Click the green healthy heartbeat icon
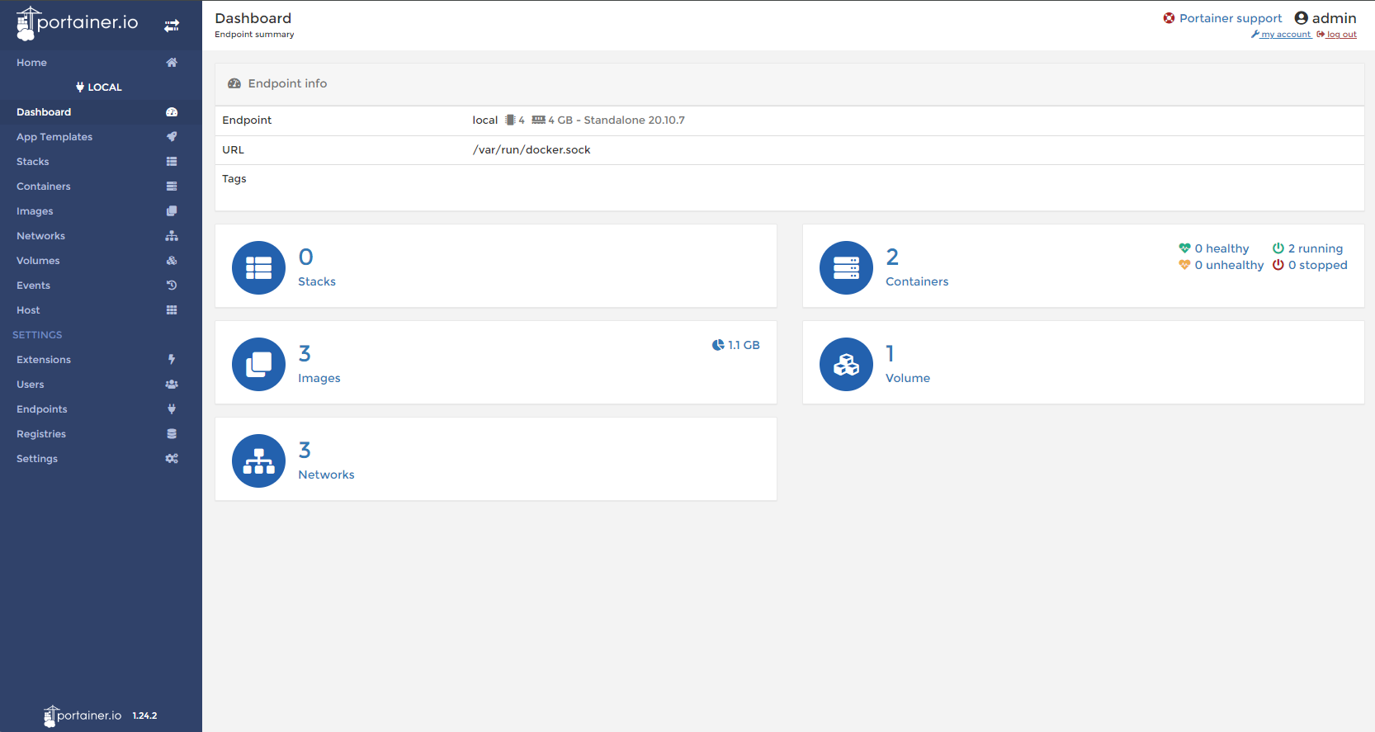This screenshot has height=732, width=1375. coord(1184,248)
